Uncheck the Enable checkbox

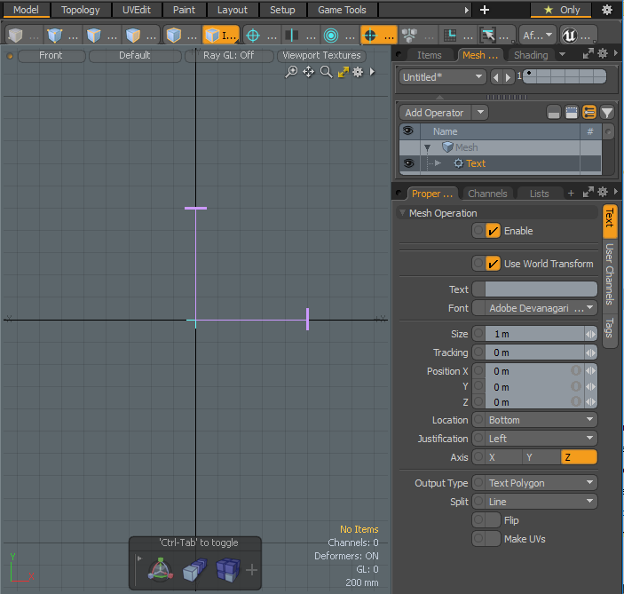[494, 231]
